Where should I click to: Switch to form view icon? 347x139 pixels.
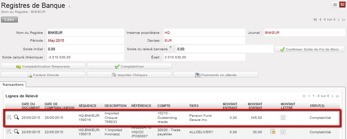[x=342, y=5]
